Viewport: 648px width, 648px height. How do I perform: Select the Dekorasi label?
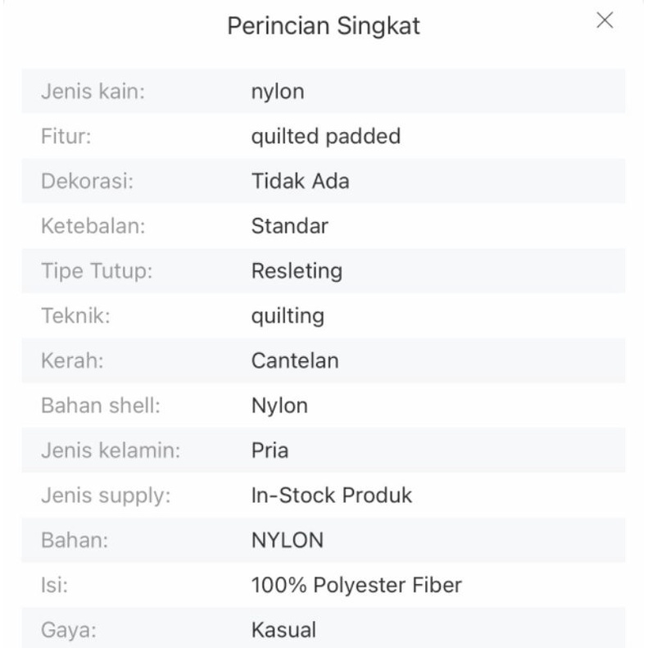[x=87, y=181]
